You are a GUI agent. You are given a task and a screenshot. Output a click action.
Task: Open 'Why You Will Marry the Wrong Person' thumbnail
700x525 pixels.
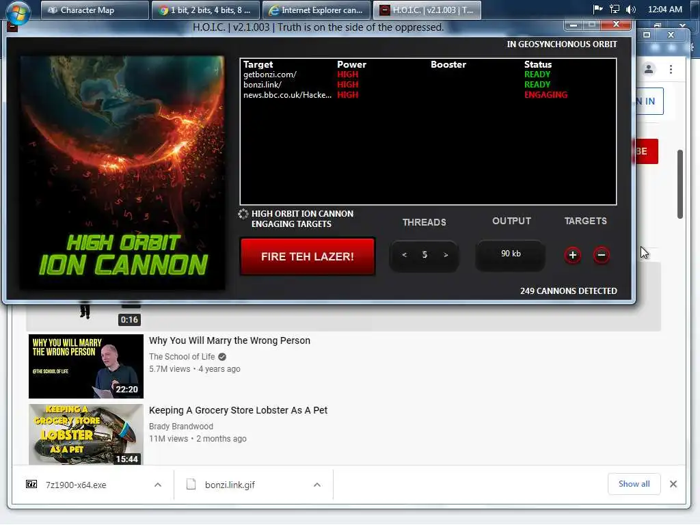85,366
